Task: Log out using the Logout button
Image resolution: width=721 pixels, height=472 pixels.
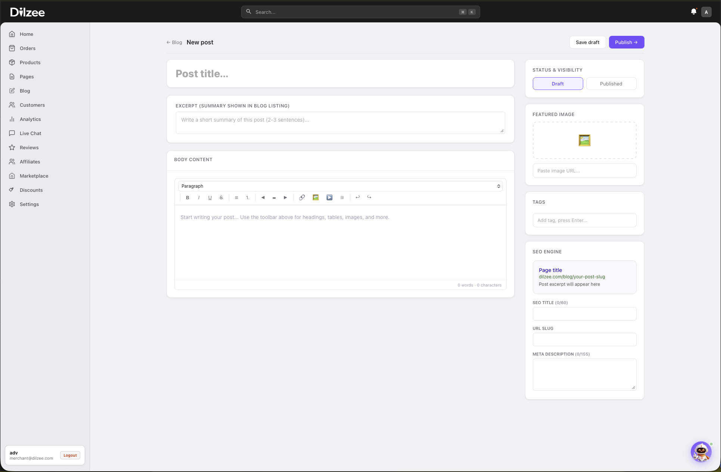Action: click(x=70, y=455)
